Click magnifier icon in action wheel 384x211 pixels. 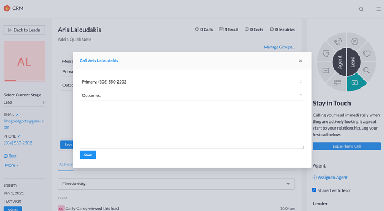pyautogui.click(x=366, y=71)
